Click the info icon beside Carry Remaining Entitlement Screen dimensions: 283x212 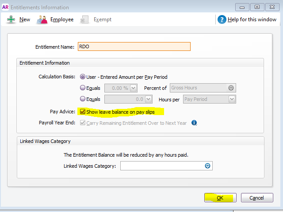pos(194,123)
